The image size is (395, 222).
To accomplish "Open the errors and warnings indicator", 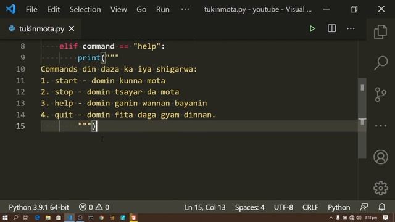I will (94, 207).
